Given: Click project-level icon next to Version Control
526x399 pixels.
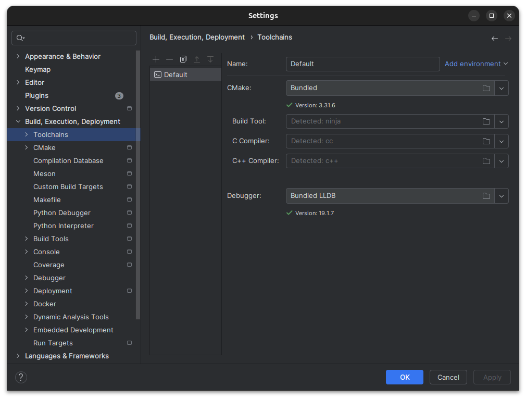Looking at the screenshot, I should click(129, 108).
